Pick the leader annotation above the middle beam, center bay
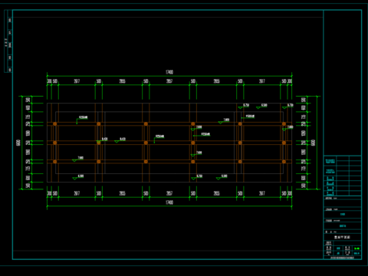 (159, 139)
